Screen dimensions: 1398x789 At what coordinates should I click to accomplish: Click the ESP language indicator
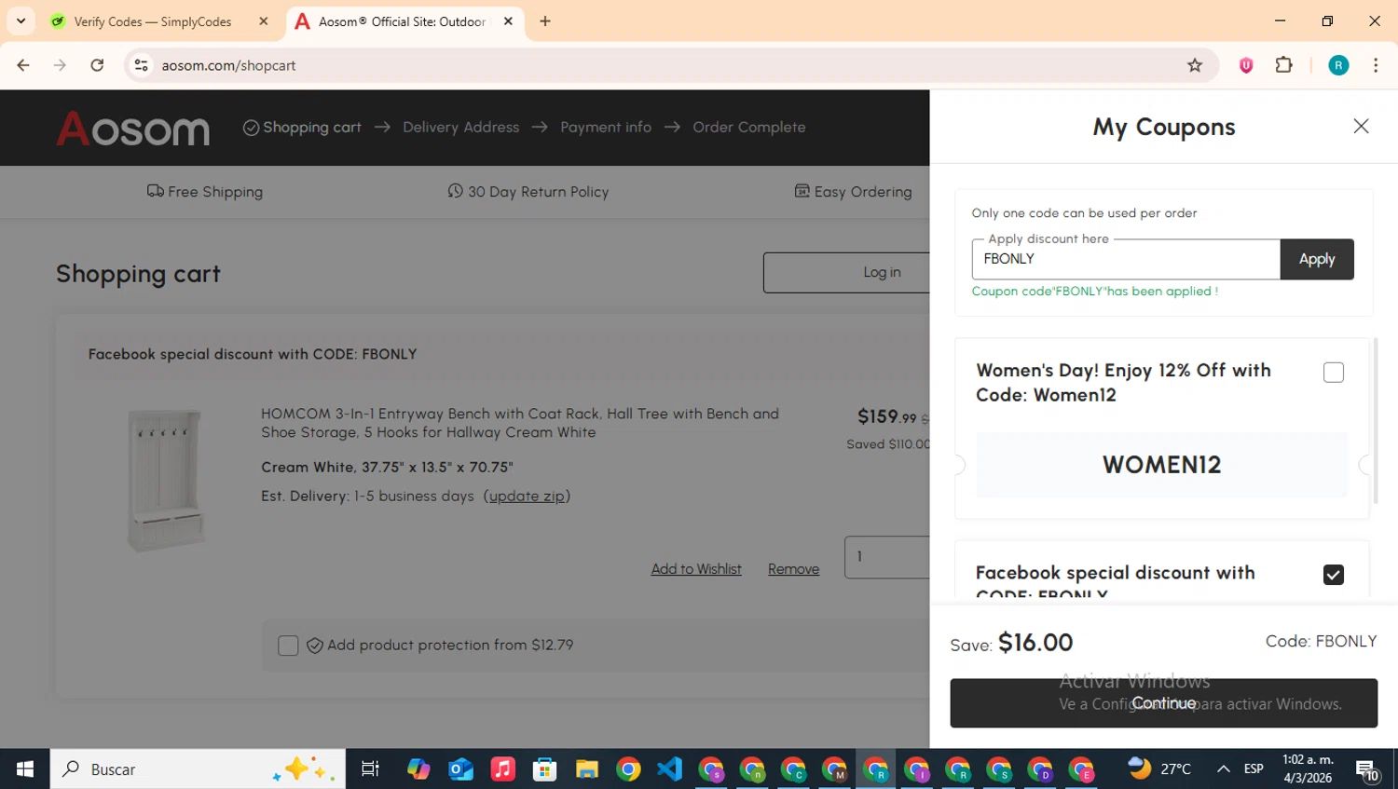[1254, 769]
